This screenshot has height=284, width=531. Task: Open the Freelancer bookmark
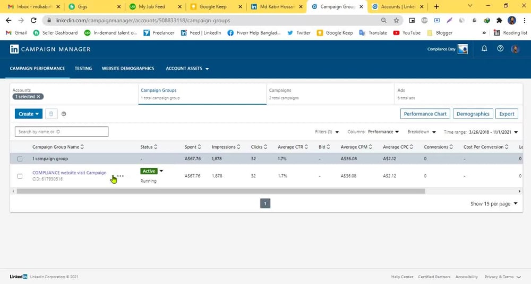(x=159, y=33)
